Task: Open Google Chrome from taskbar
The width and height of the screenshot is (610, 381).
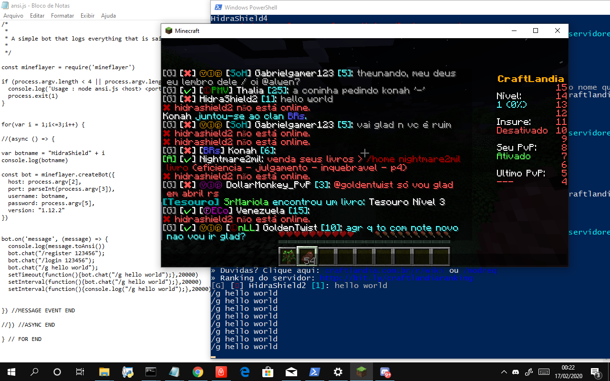Action: pyautogui.click(x=197, y=372)
